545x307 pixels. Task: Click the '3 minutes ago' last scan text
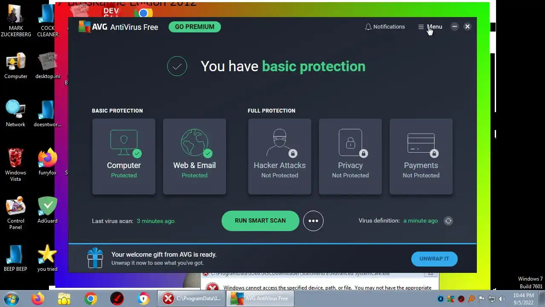click(155, 221)
